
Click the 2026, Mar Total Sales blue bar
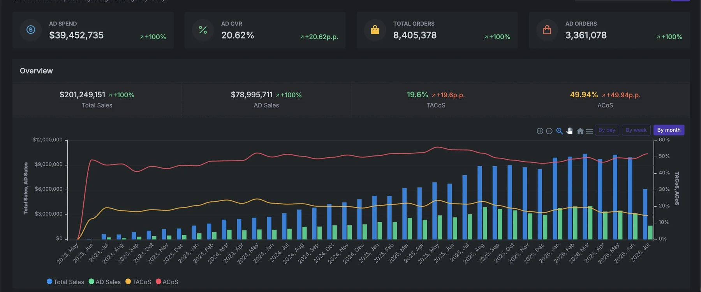tap(585, 197)
